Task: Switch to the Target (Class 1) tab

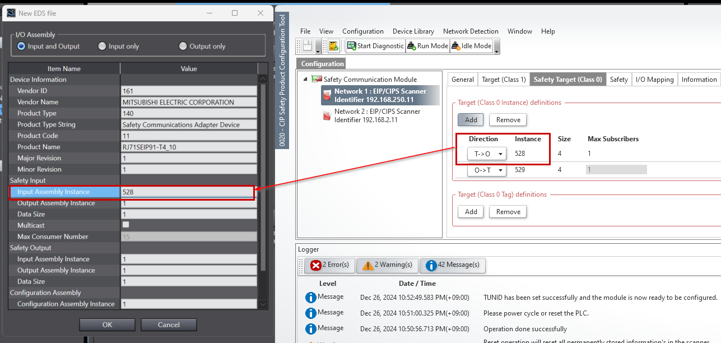Action: [504, 80]
